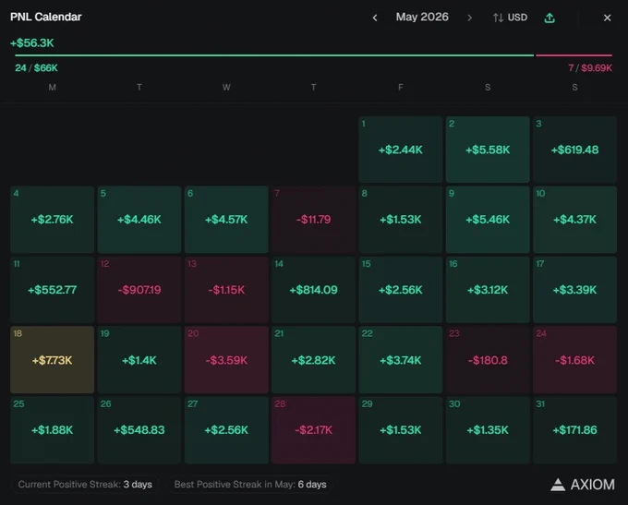The image size is (628, 505).
Task: Click the Axiom logo
Action: click(x=583, y=485)
